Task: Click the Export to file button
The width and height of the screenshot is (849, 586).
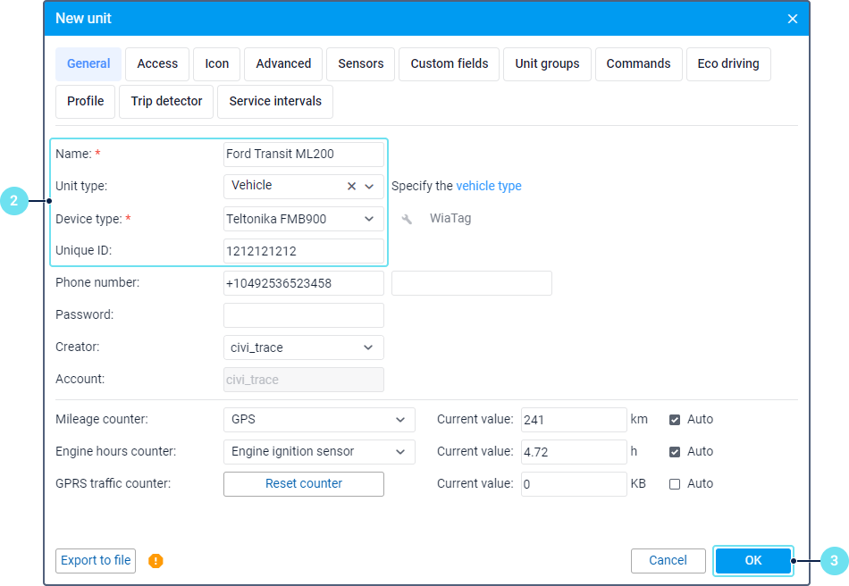Action: click(x=96, y=561)
